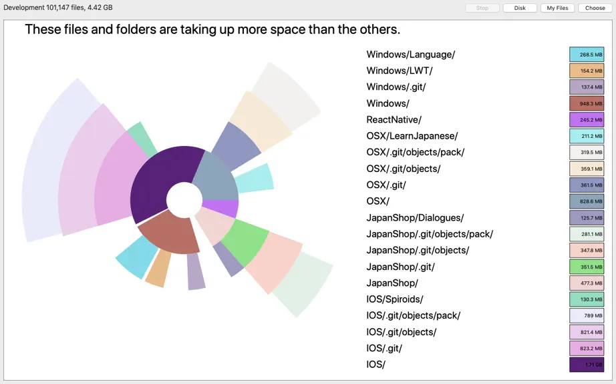616x384 pixels.
Task: Select the orange Windows/LWT chart wedge
Action: click(158, 269)
